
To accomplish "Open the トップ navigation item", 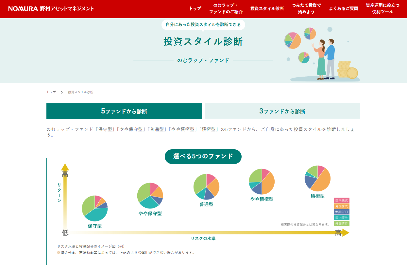I will [x=195, y=8].
